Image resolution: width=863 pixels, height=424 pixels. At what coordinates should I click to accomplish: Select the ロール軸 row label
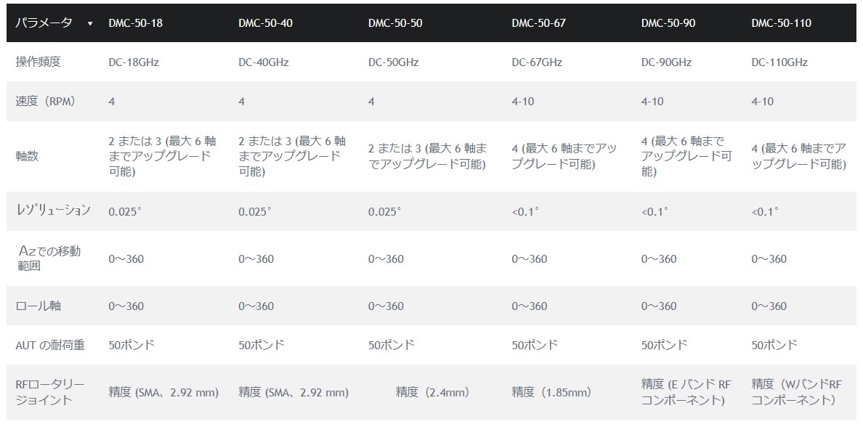39,306
